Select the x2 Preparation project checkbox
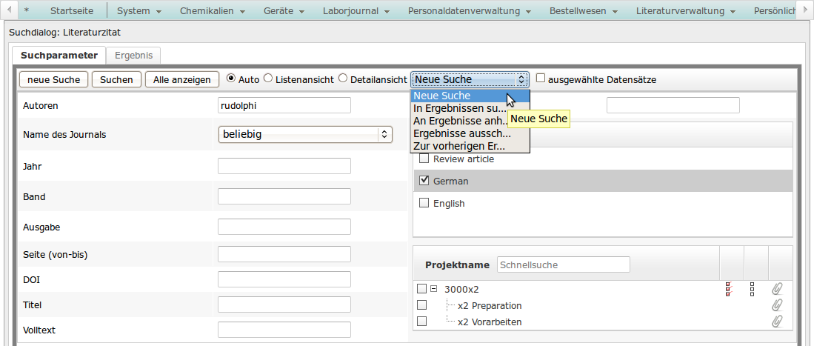The image size is (814, 346). pyautogui.click(x=421, y=305)
